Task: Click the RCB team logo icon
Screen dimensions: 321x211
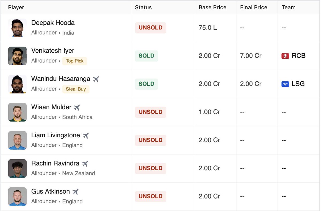Action: [x=285, y=56]
